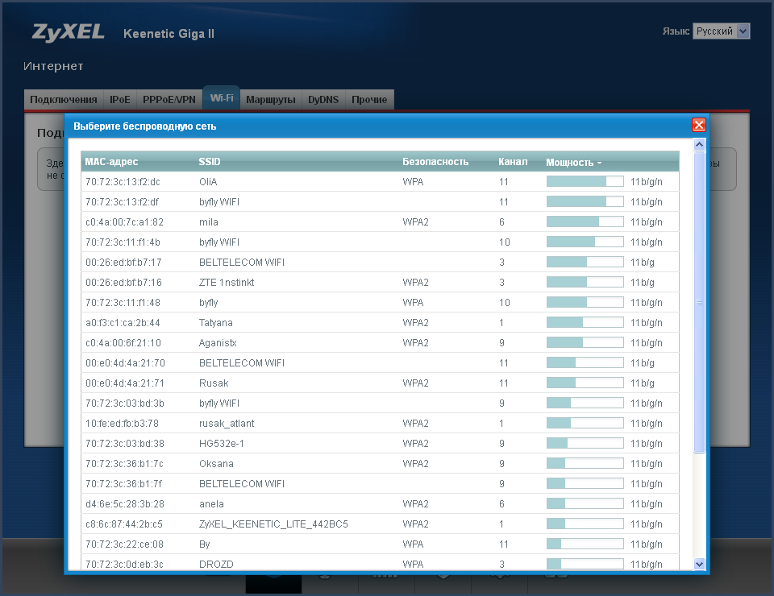Select network with MAC 70:72:3c:13:f2:df
The height and width of the screenshot is (596, 774).
point(380,202)
